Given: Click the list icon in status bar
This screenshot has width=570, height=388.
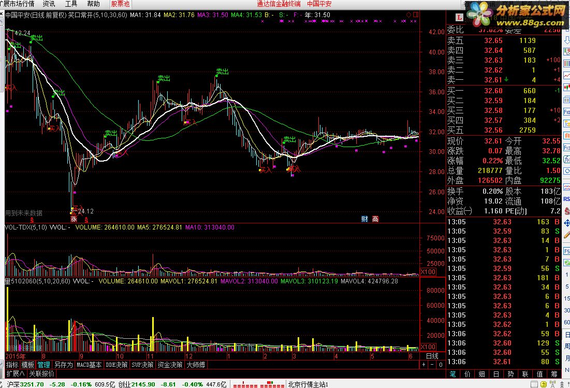Looking at the screenshot, I should 534,384.
